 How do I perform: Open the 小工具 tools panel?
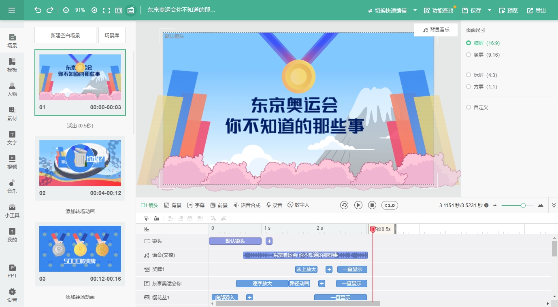[x=12, y=211]
